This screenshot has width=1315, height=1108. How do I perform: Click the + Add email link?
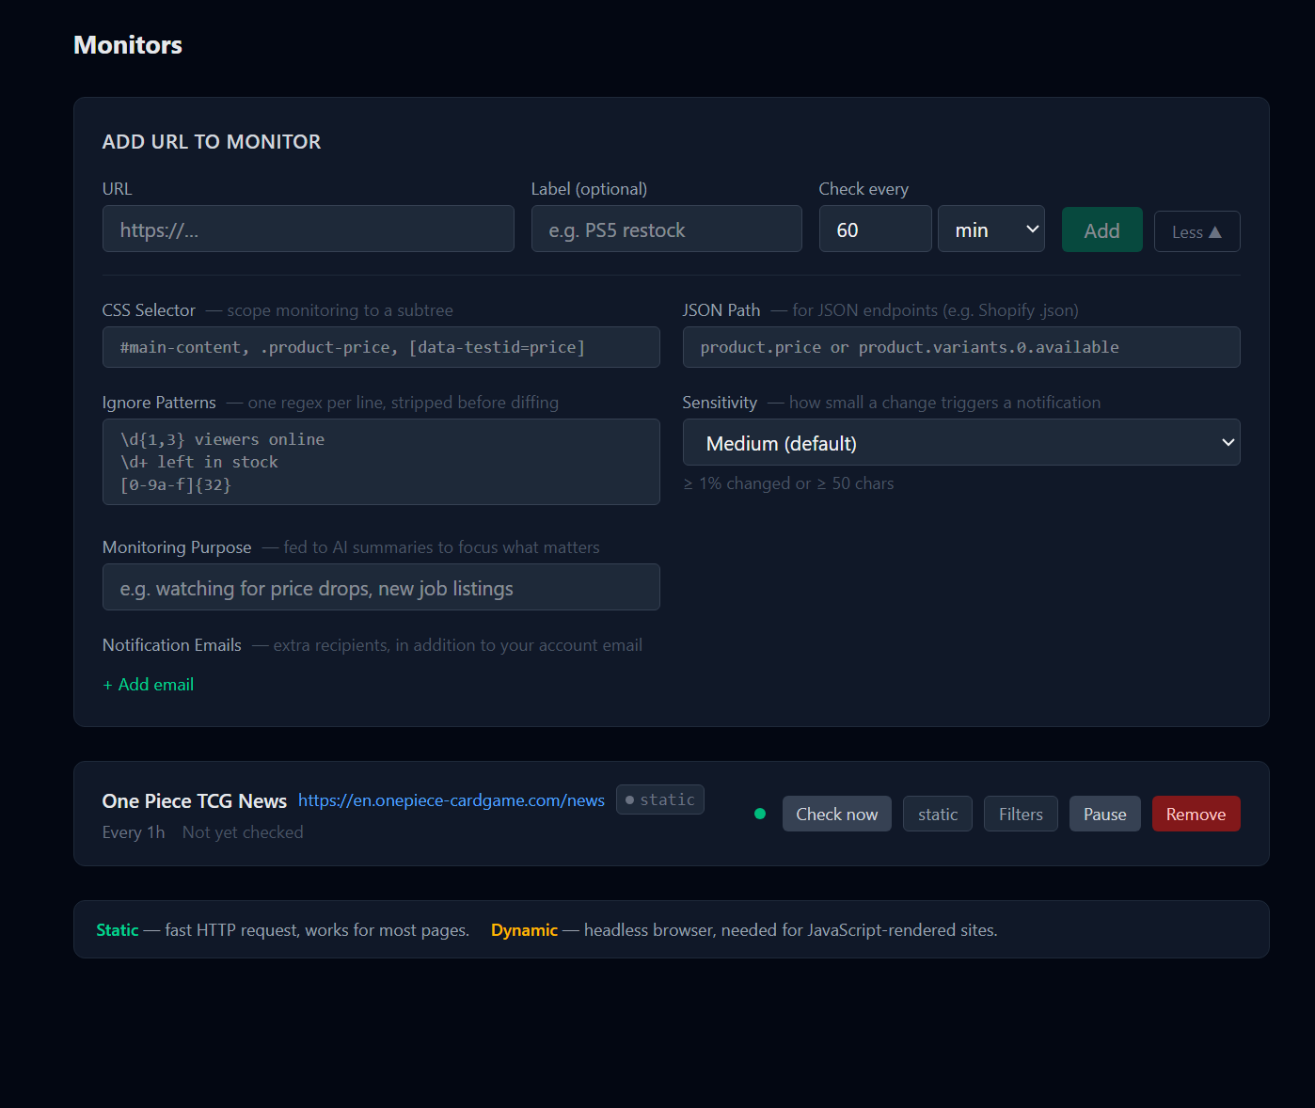(149, 685)
